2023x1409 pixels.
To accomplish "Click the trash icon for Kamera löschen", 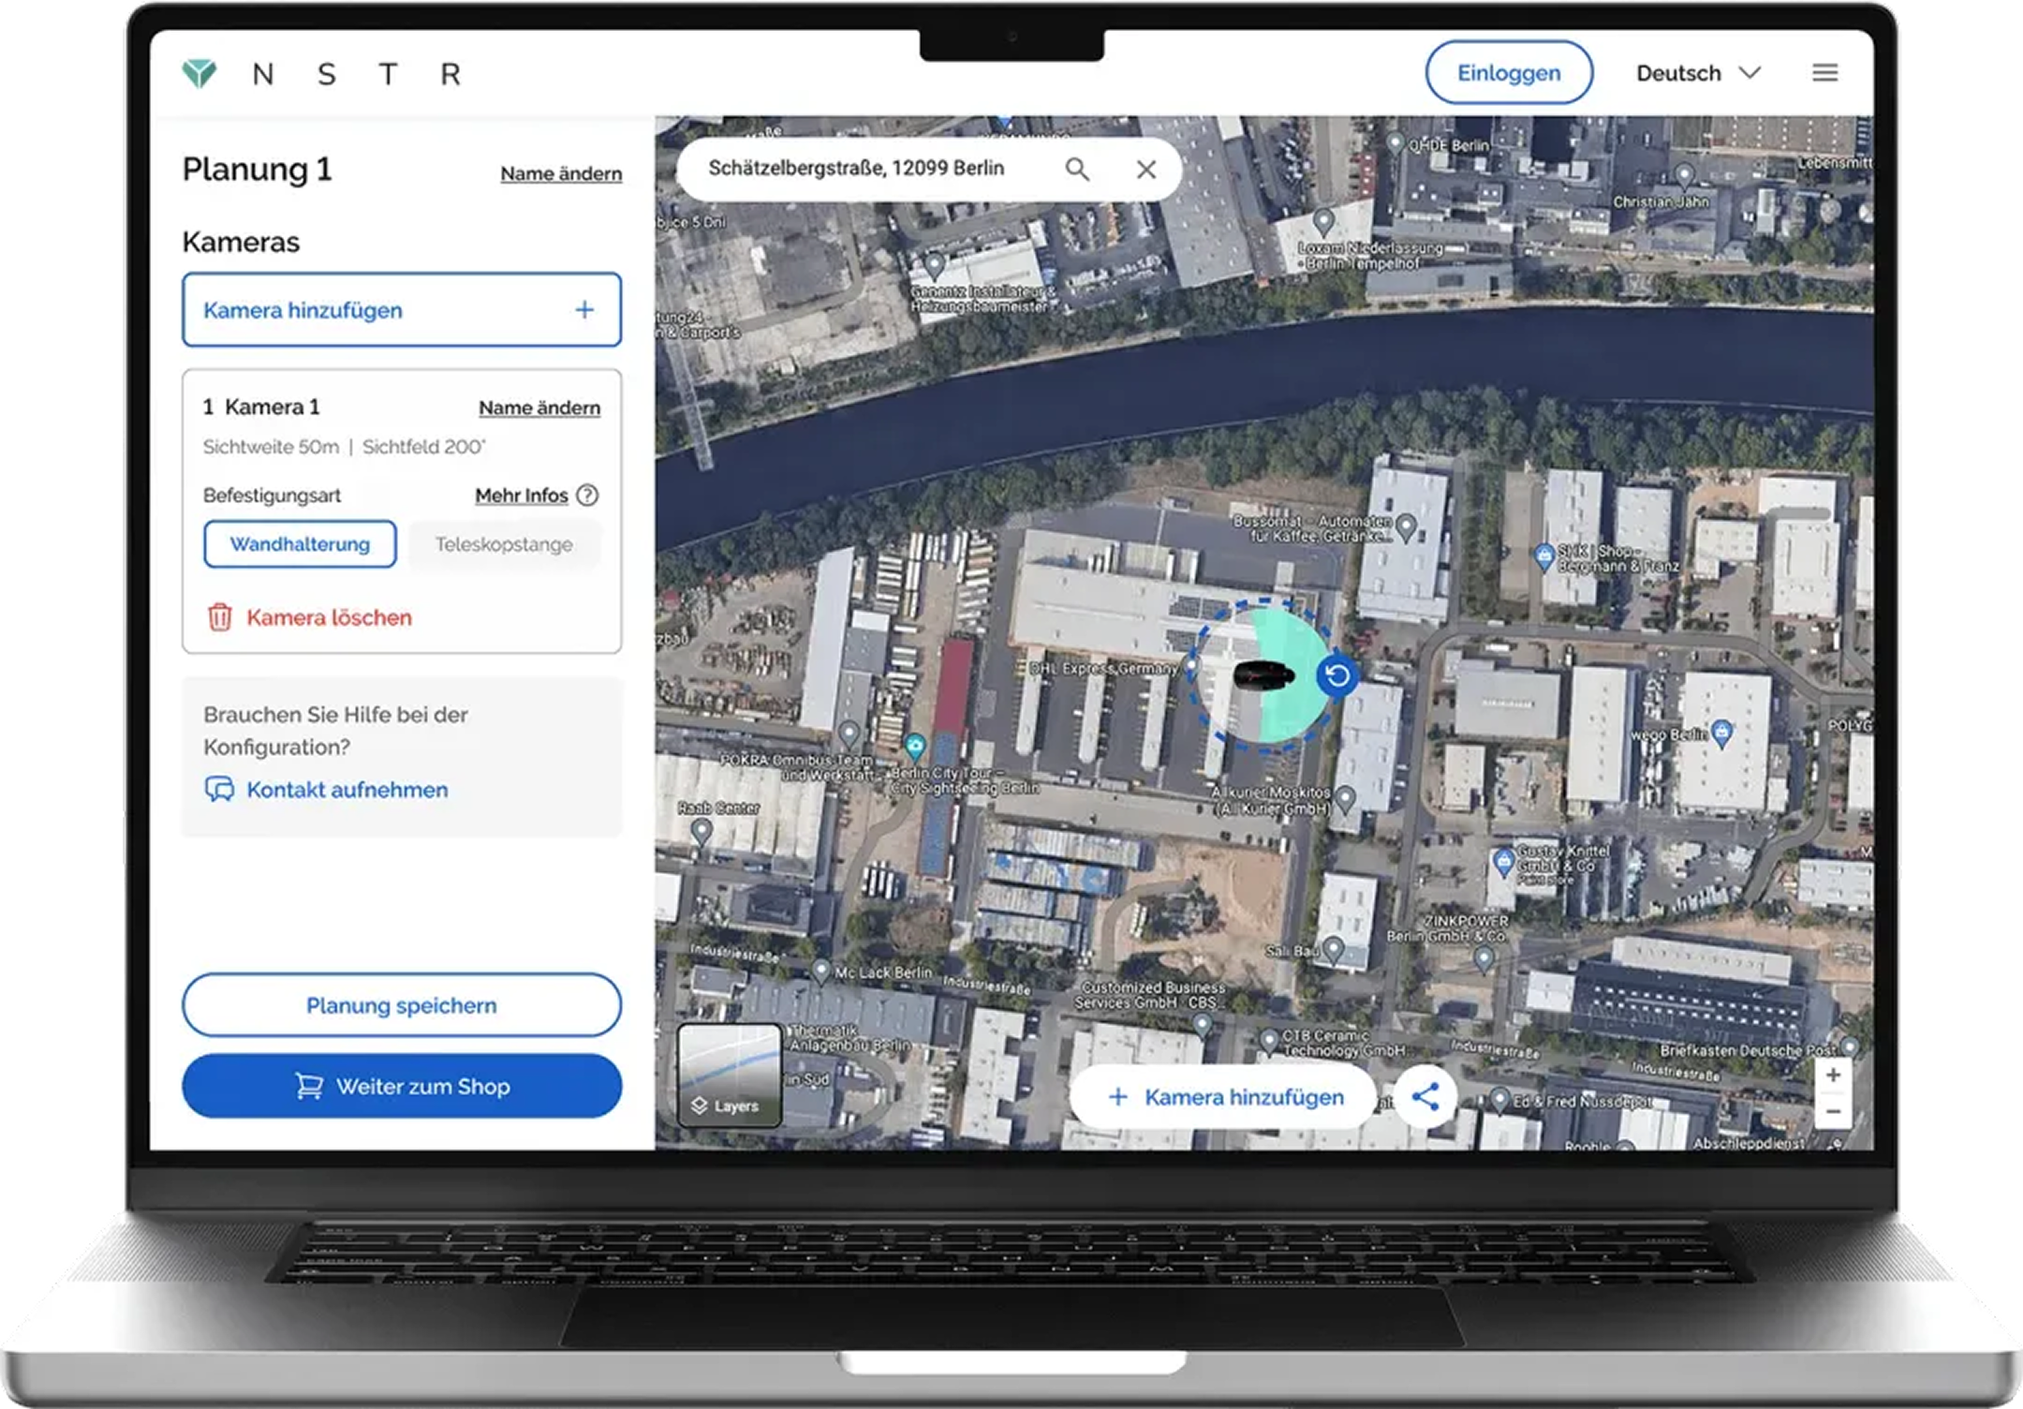I will [219, 617].
